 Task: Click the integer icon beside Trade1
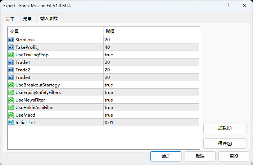tap(11, 62)
